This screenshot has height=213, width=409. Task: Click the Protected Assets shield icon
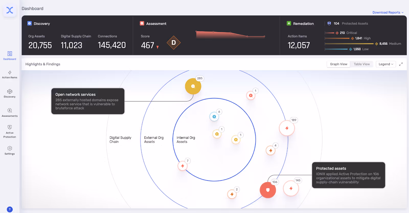click(329, 24)
